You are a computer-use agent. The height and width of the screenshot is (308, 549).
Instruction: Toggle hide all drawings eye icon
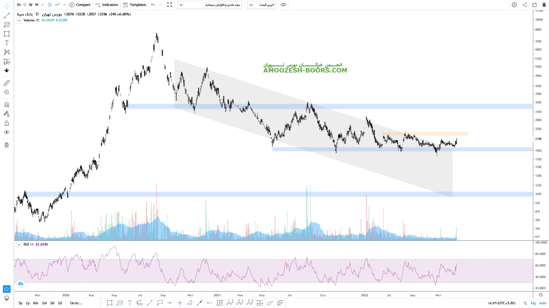[7, 132]
